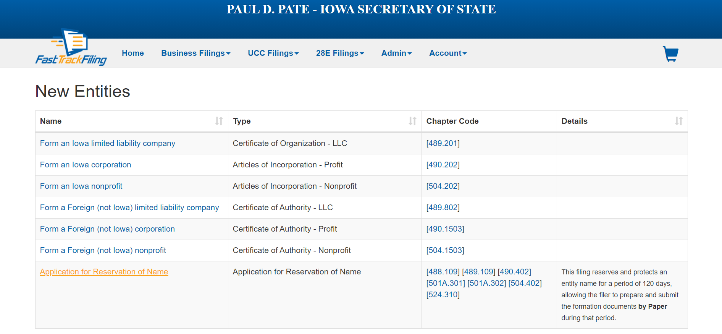The width and height of the screenshot is (722, 334).
Task: Choose Form an Iowa nonprofit
Action: pos(81,186)
